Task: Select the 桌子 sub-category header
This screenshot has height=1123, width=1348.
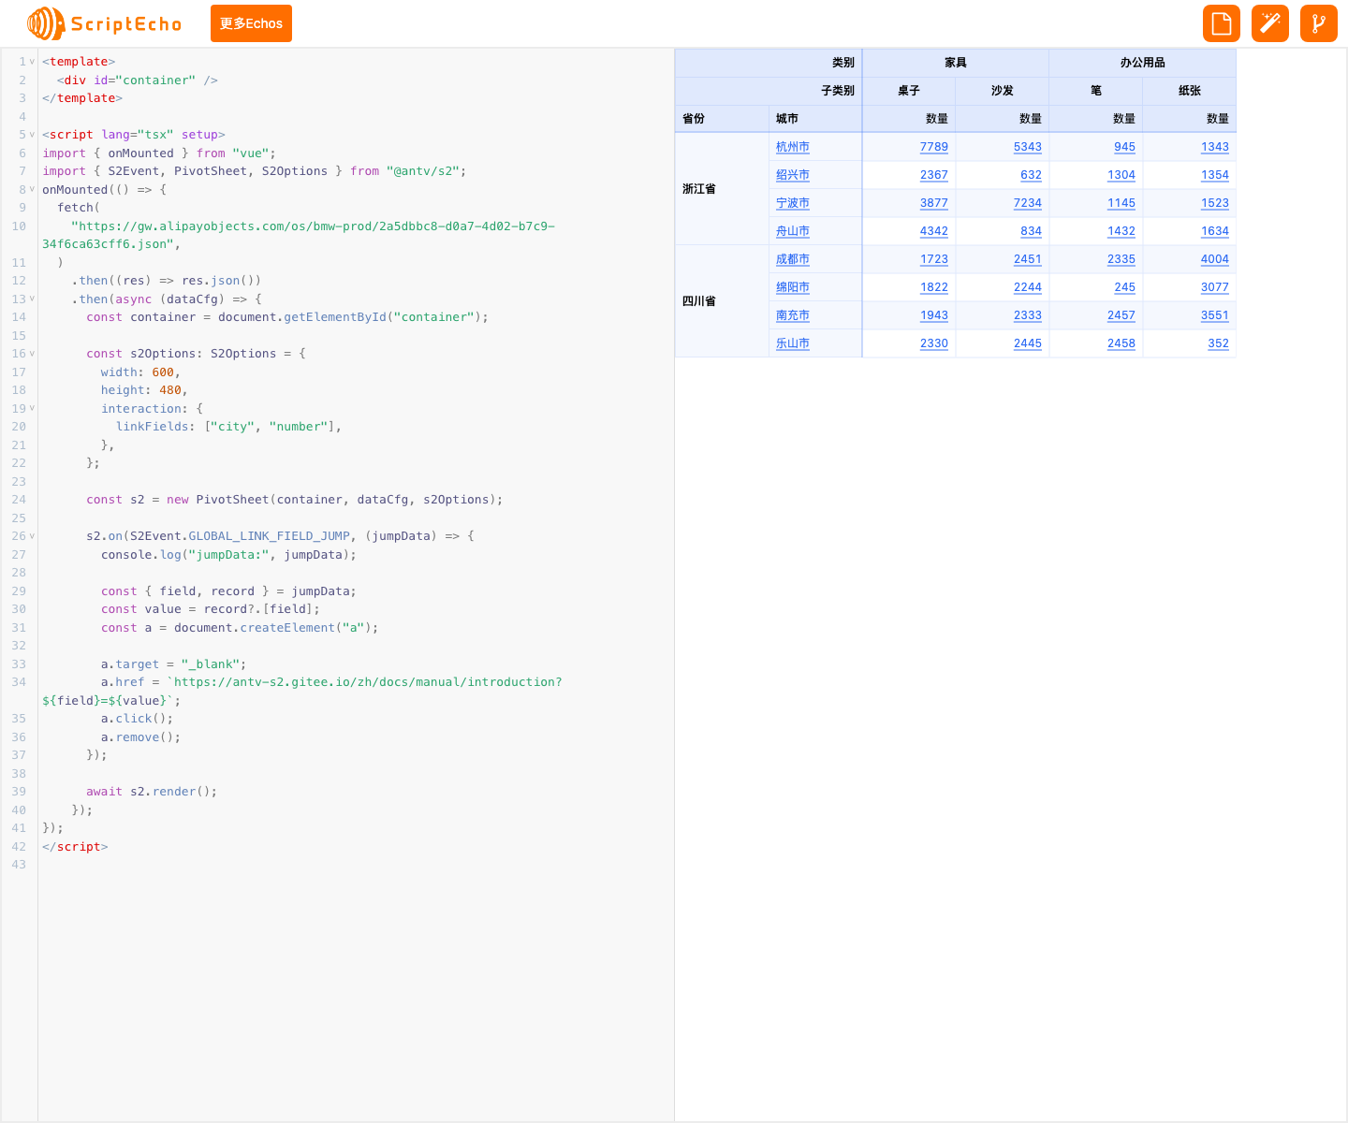Action: 909,91
